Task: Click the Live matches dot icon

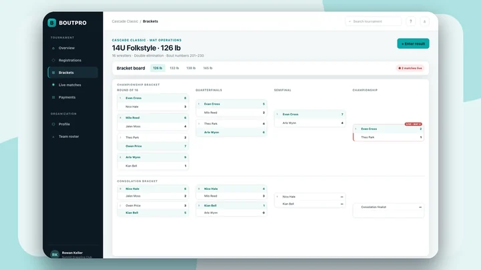Action: (x=53, y=85)
